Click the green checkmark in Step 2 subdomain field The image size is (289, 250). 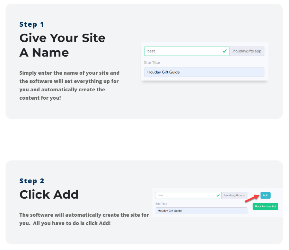(218, 195)
